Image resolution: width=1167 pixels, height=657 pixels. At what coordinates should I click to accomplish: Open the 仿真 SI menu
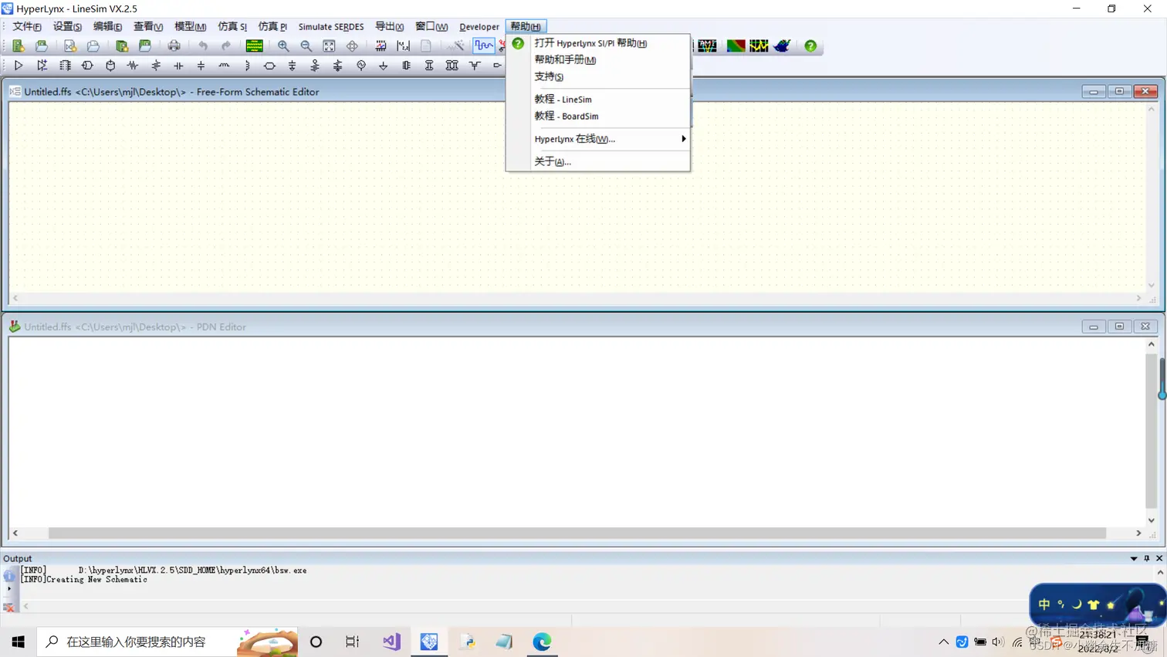click(232, 26)
